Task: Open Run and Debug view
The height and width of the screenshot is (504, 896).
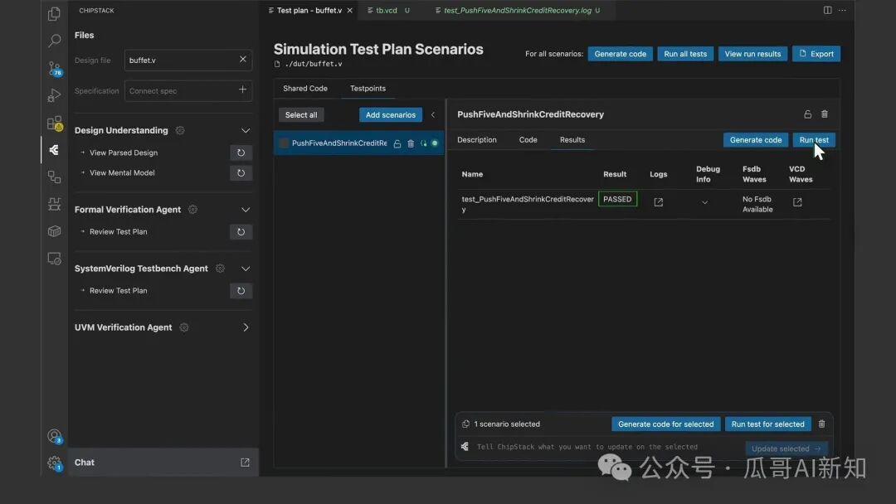Action: 54,95
